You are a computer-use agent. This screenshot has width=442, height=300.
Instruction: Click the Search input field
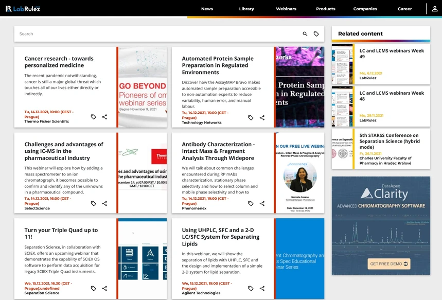[x=158, y=34]
